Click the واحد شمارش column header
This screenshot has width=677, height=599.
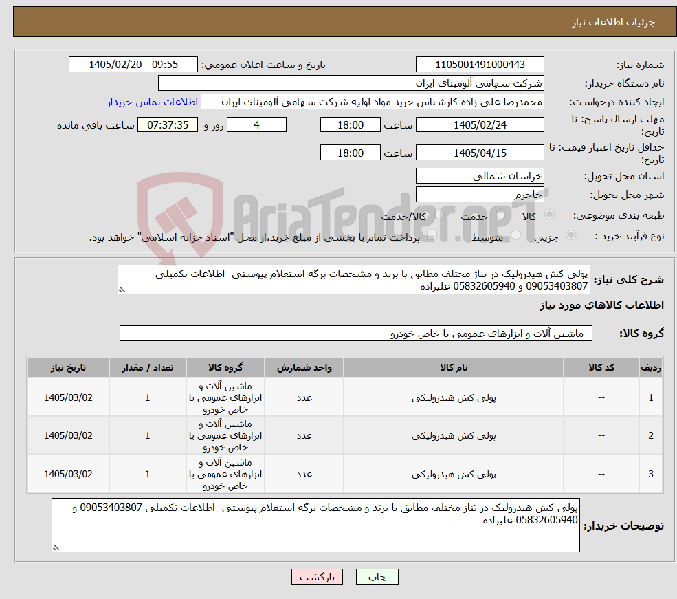coord(304,367)
